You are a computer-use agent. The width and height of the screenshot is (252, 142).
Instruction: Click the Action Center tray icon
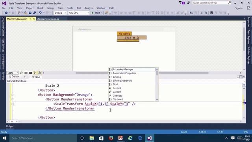click(x=233, y=138)
